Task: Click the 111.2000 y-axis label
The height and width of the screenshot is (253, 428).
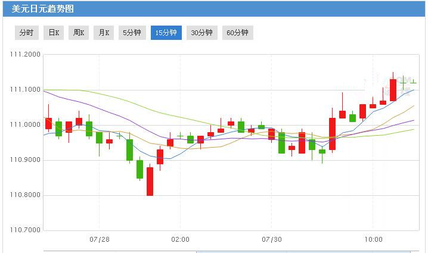Action: 25,54
